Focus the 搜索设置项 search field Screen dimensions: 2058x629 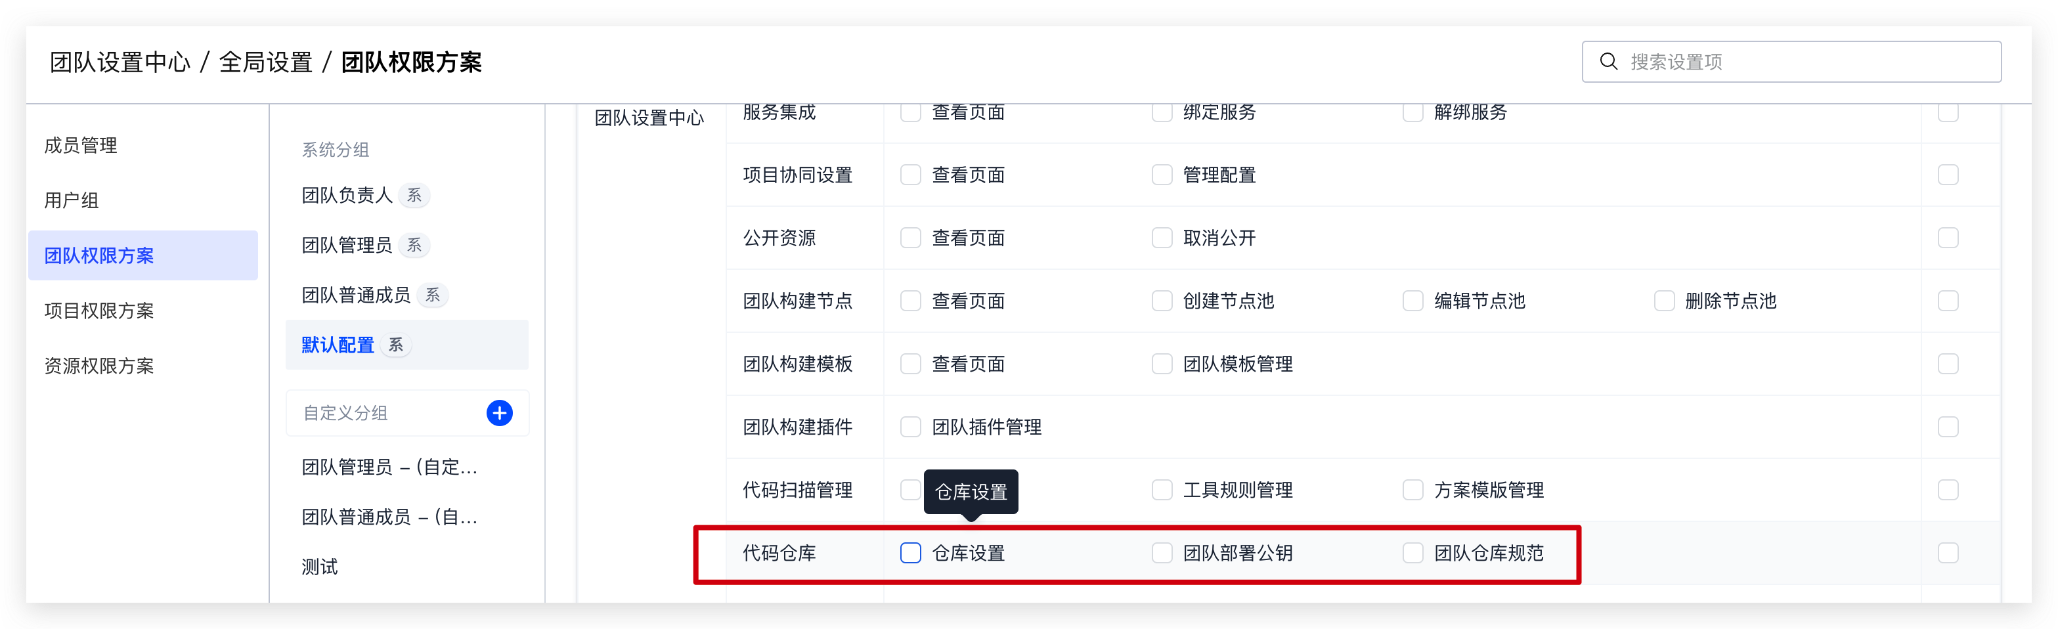(x=1791, y=62)
